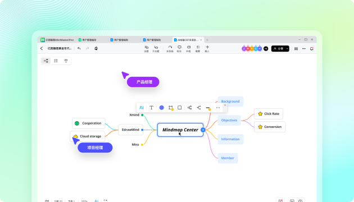The height and width of the screenshot is (202, 354).
Task: Select the Member topic node
Action: pyautogui.click(x=228, y=158)
